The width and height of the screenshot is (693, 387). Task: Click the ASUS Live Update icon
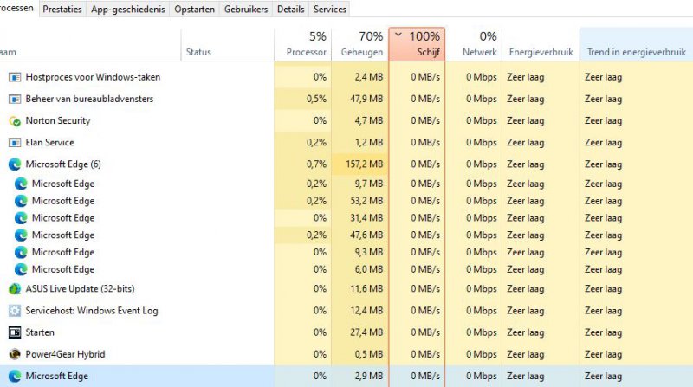(15, 289)
